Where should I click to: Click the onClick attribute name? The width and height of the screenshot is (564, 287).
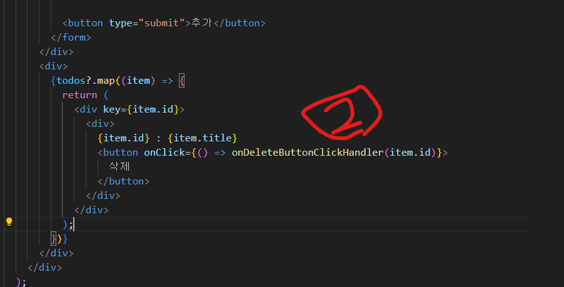click(164, 153)
